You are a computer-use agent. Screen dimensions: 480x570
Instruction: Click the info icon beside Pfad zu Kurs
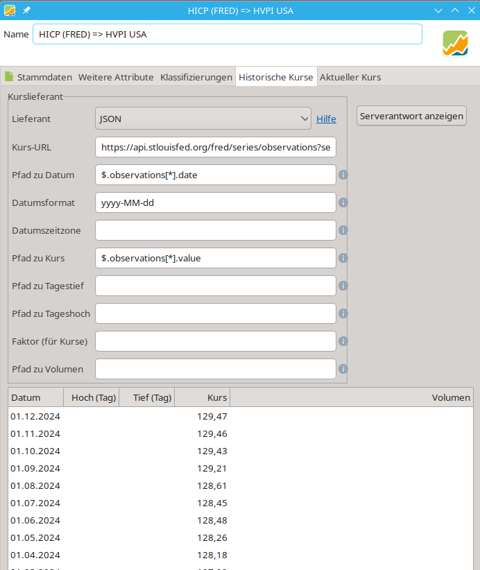pyautogui.click(x=343, y=258)
